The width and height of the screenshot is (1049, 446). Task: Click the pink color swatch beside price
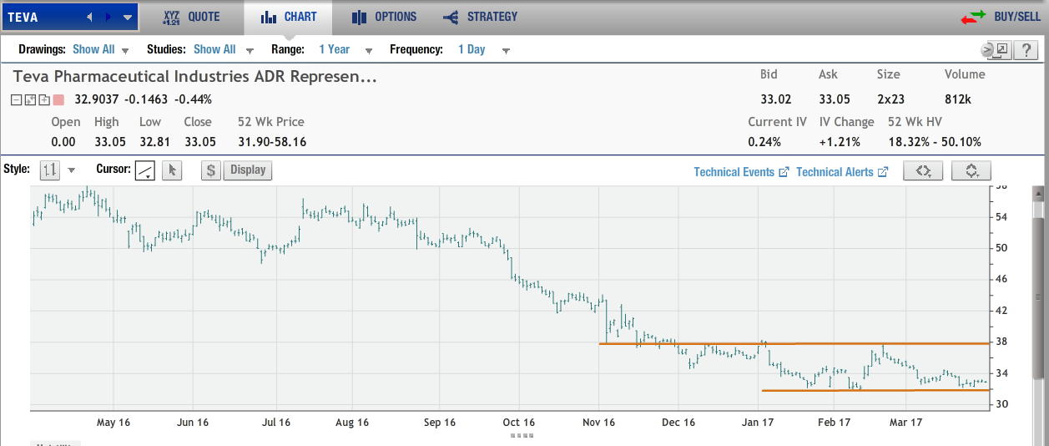click(58, 99)
